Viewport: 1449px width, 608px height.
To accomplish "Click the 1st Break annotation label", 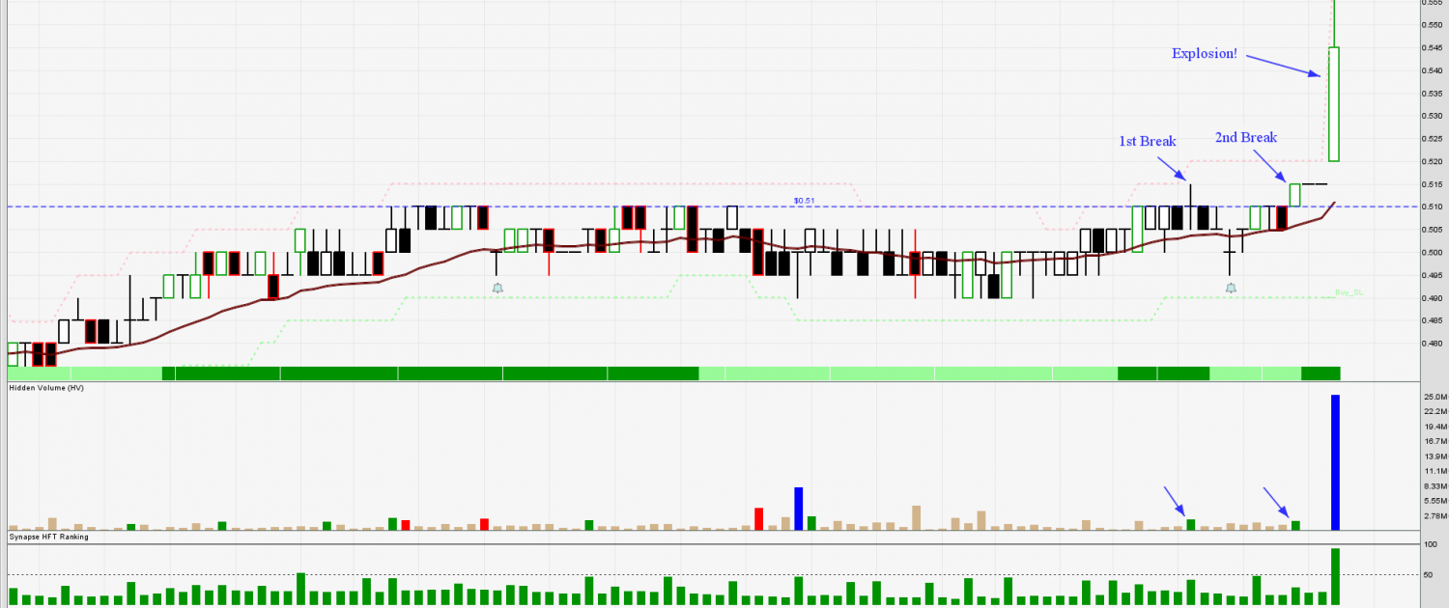I will point(1147,142).
